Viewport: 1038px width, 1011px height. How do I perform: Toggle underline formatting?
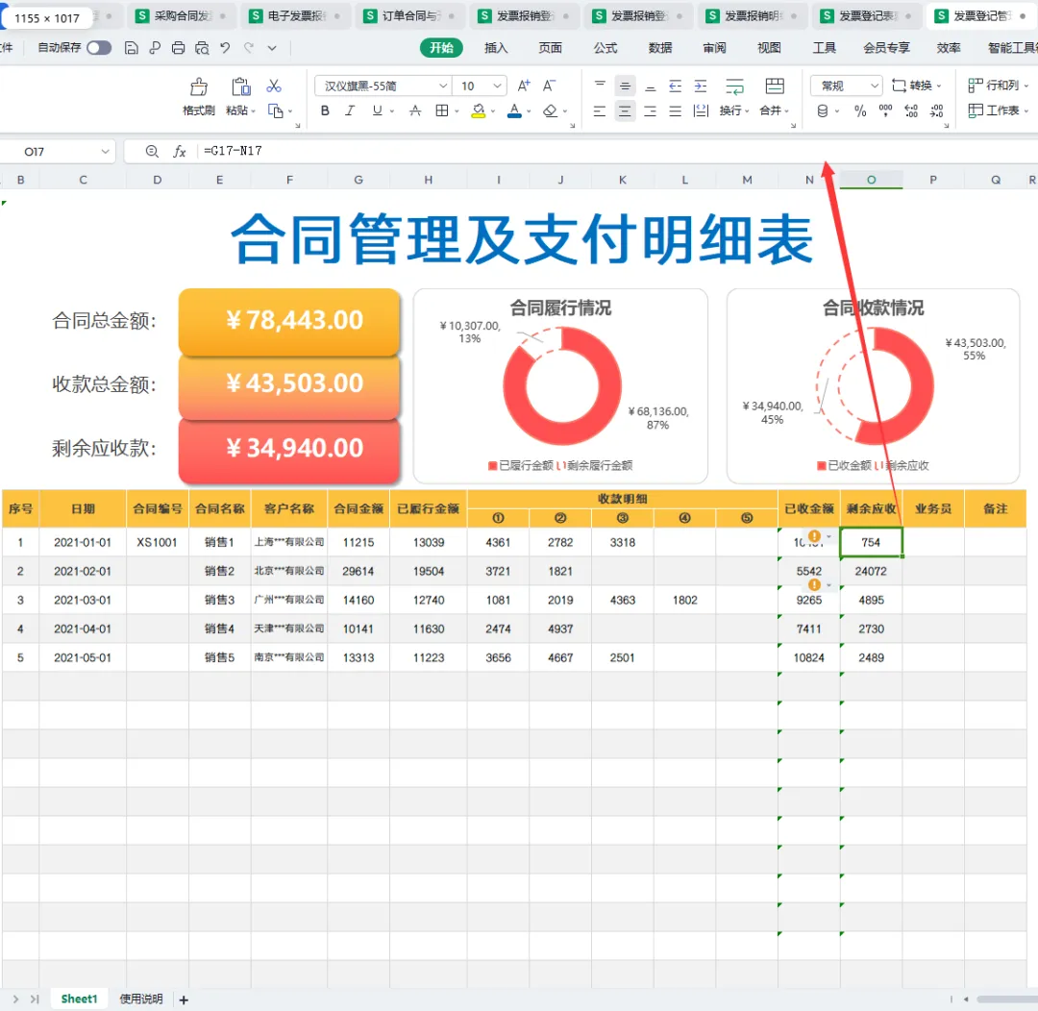click(x=377, y=111)
